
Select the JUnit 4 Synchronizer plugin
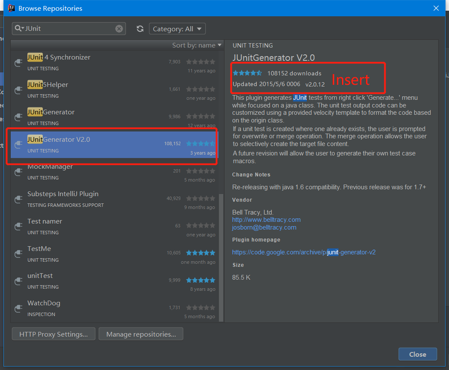tap(114, 63)
